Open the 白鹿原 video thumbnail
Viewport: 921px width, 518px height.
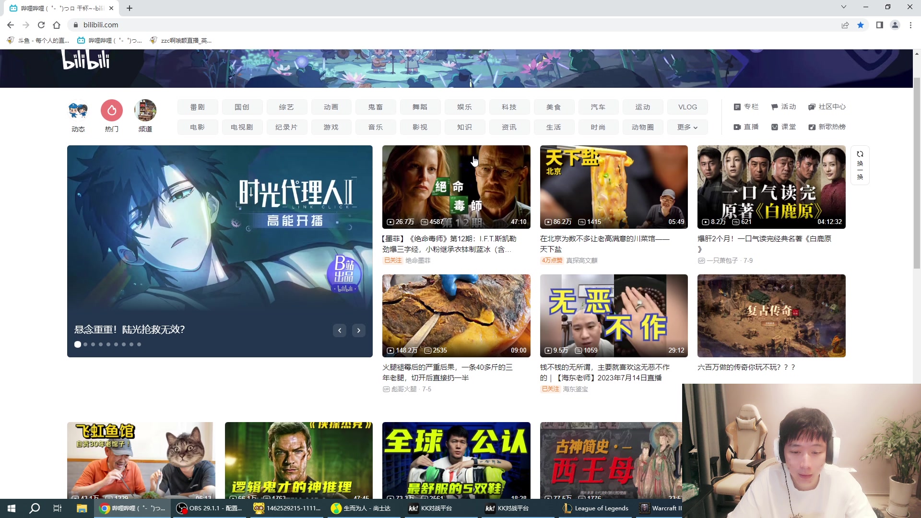tap(771, 187)
